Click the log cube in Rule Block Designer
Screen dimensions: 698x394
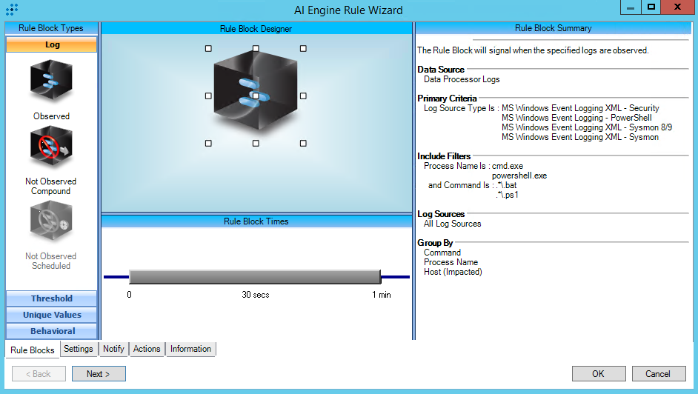click(x=256, y=95)
